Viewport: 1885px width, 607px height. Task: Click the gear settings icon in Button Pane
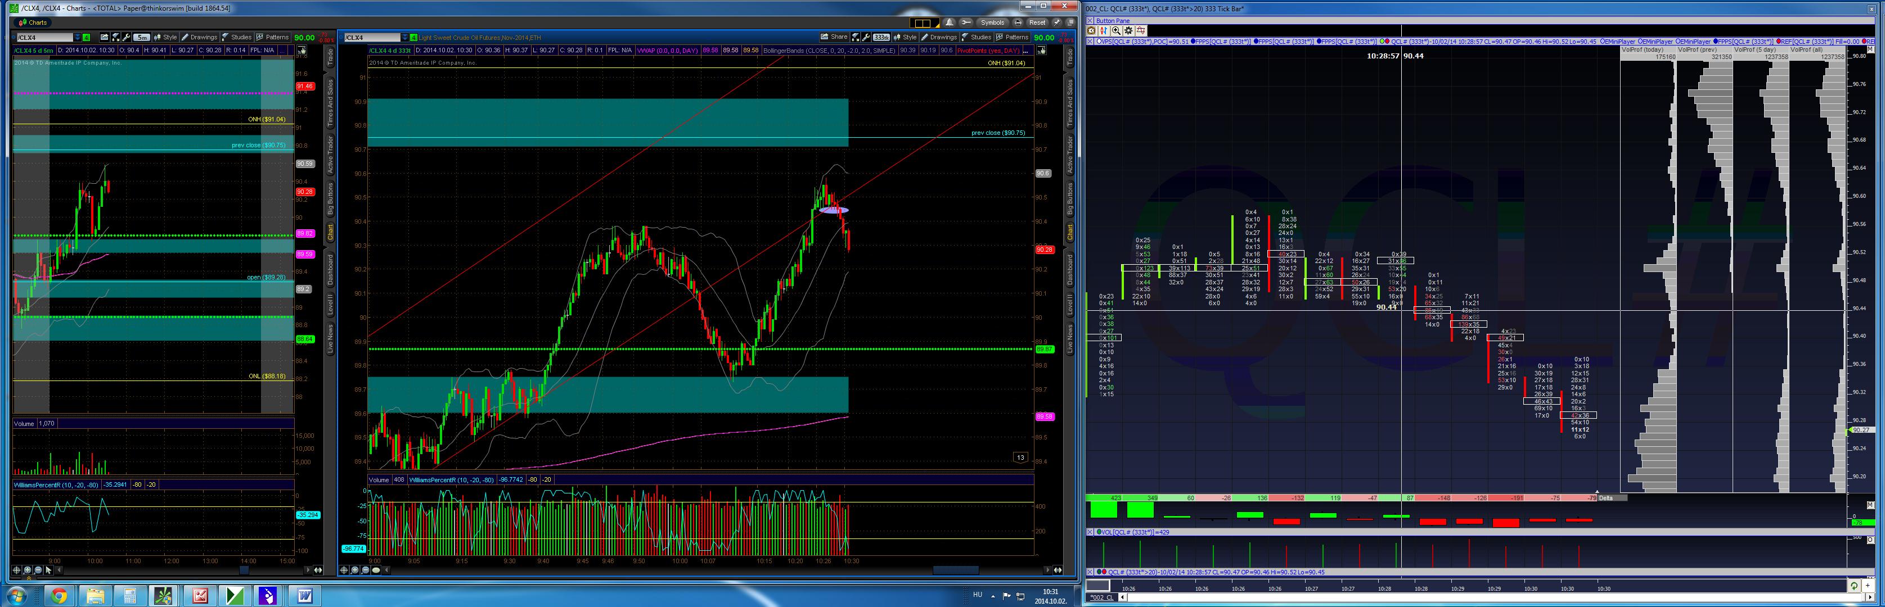point(1128,31)
